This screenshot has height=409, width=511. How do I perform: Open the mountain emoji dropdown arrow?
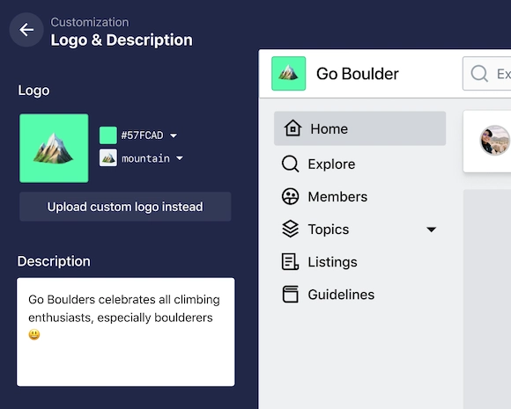click(180, 158)
